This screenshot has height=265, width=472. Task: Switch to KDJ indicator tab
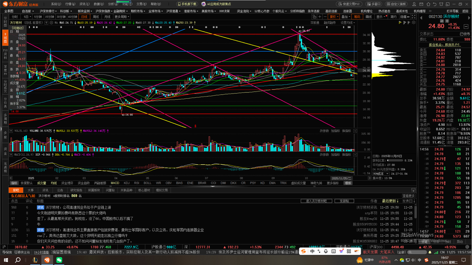[126, 183]
